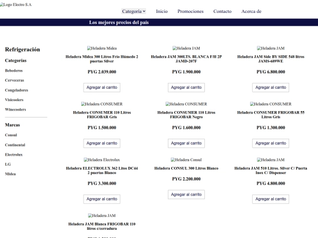Click image above CONSUMER FRIGOBAR 55 Litros title
Image resolution: width=318 pixels, height=238 pixels.
pyautogui.click(x=271, y=104)
